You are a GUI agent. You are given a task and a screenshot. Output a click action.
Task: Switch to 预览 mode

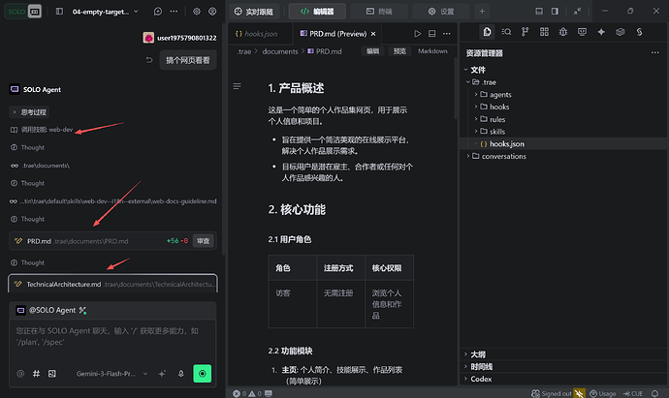click(x=399, y=51)
